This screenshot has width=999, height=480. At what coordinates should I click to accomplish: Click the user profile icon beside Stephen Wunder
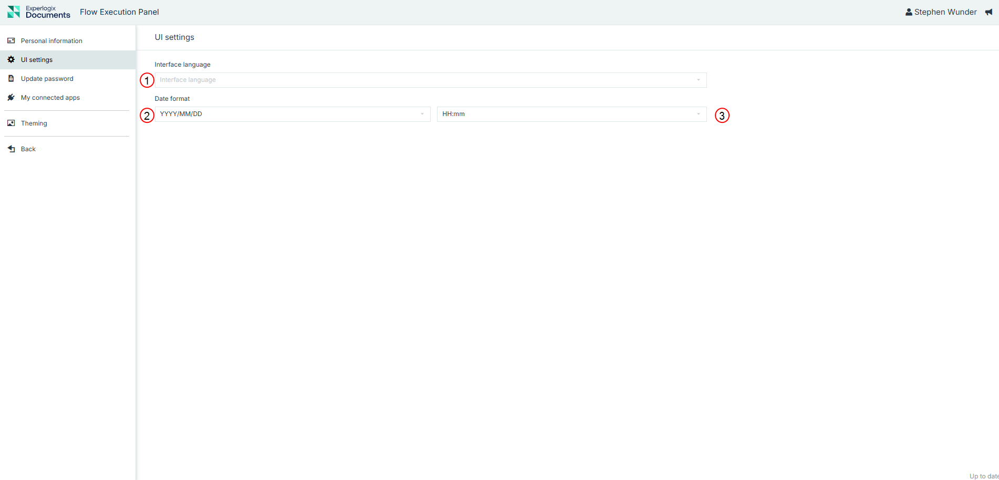[909, 12]
